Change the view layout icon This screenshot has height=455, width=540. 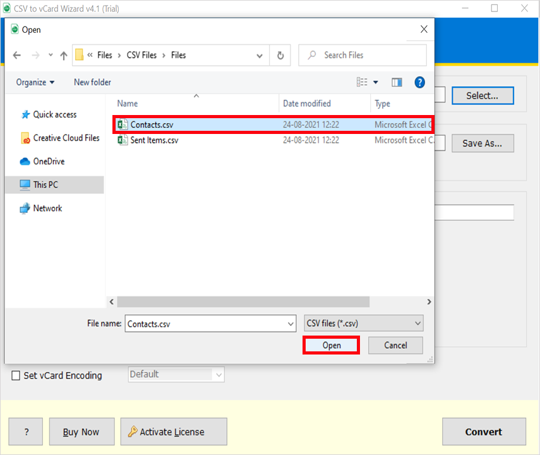pos(362,82)
